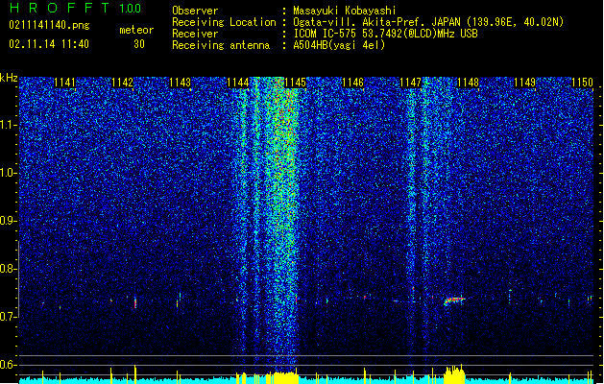Click the 1142 time marker
Viewport: 604px width, 384px height.
(123, 83)
